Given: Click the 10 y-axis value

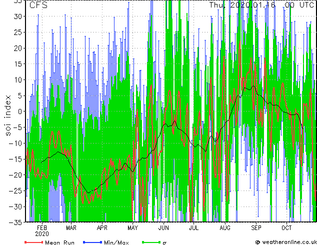Looking at the screenshot, I should pos(18,80).
